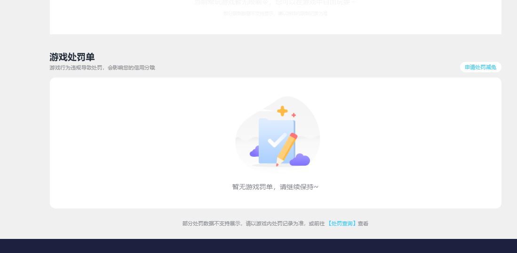The height and width of the screenshot is (253, 517).
Task: Click the large yellow plus sparkle
Action: 282,111
